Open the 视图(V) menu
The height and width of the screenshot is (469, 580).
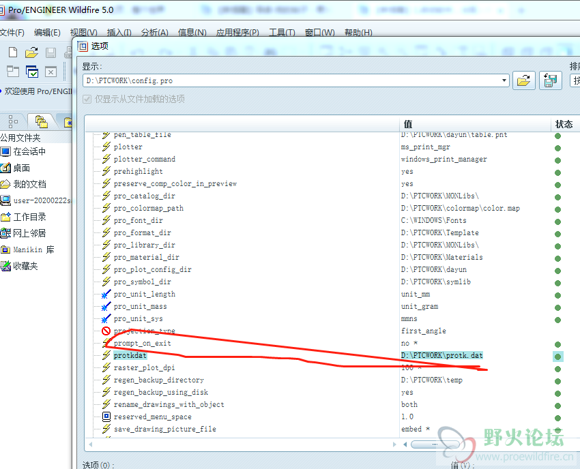[x=84, y=33]
